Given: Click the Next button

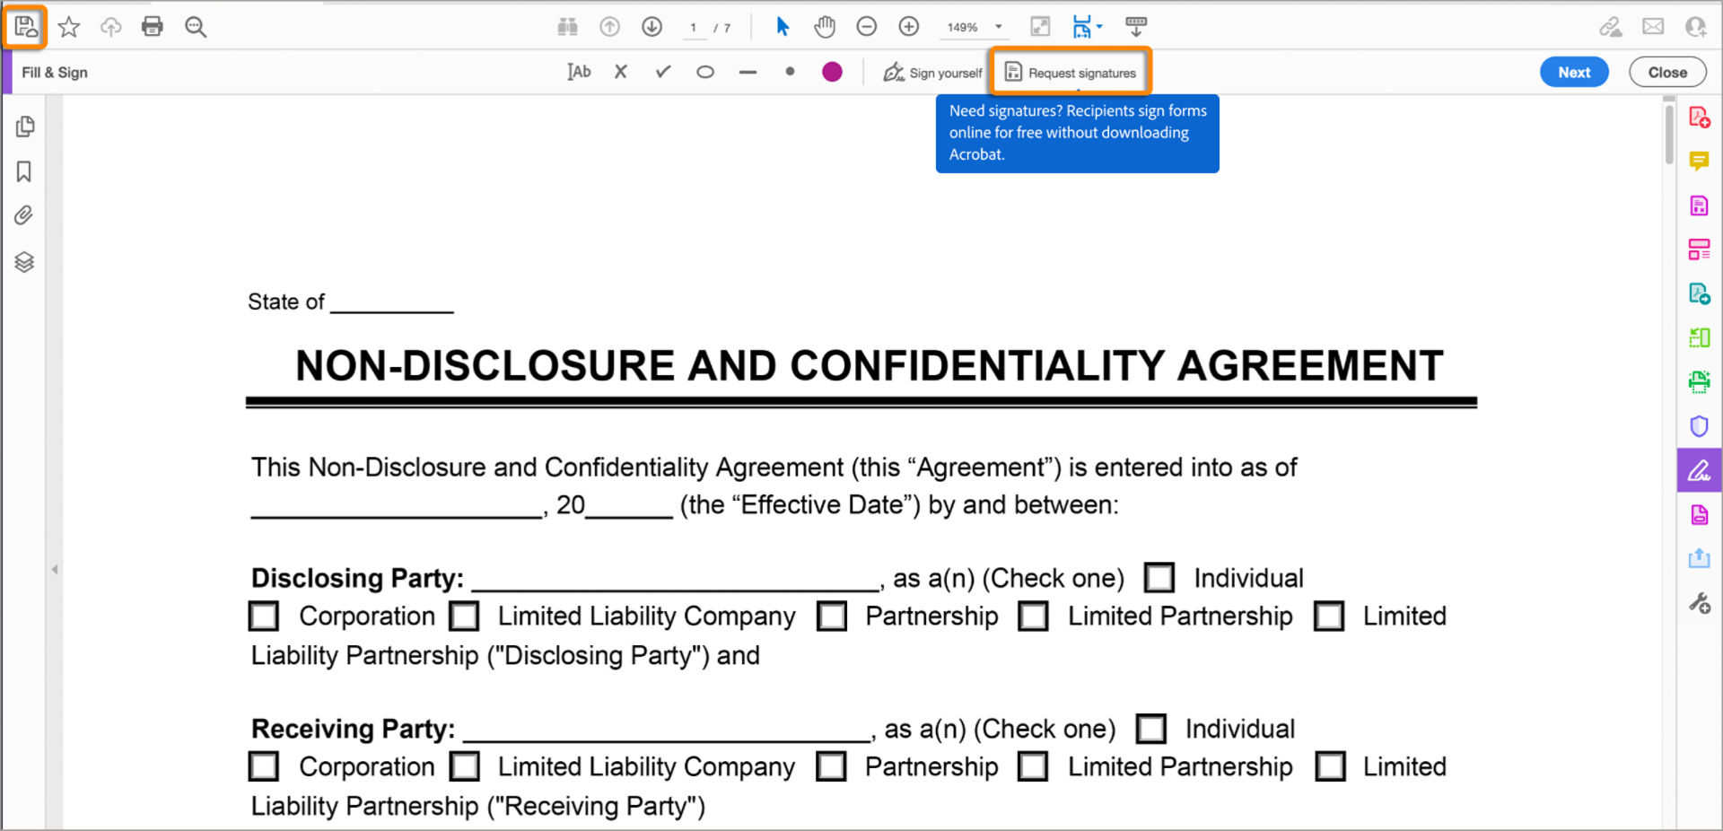Looking at the screenshot, I should pyautogui.click(x=1574, y=72).
